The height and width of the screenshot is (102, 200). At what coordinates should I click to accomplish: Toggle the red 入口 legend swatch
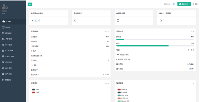(34, 92)
